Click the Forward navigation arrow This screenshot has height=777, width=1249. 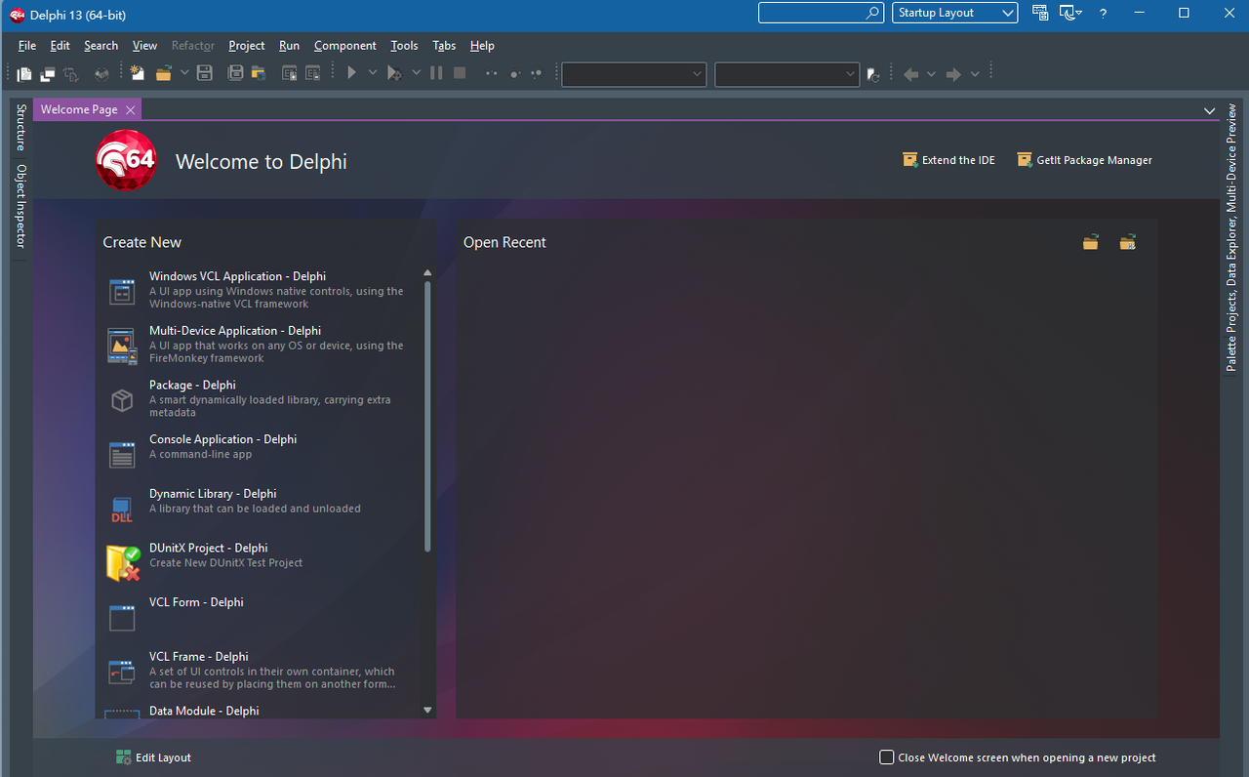(953, 74)
